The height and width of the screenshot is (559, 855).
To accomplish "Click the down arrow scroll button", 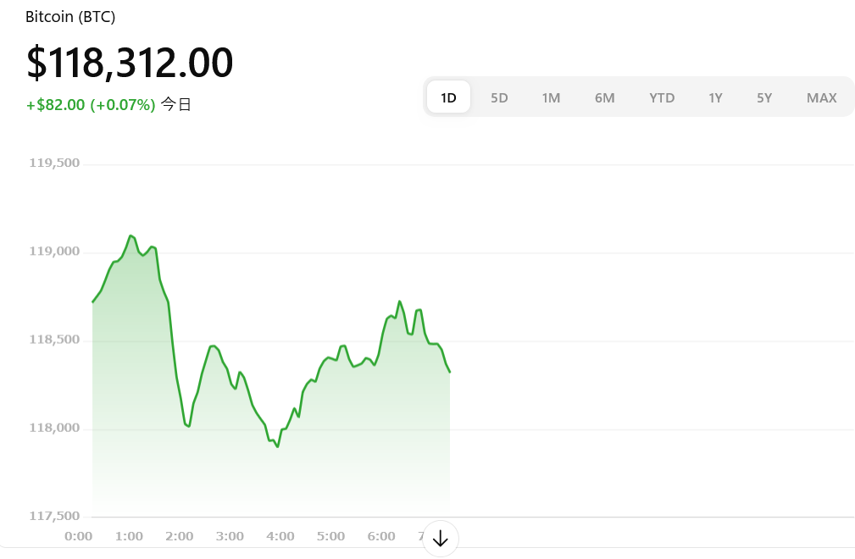I will (440, 539).
